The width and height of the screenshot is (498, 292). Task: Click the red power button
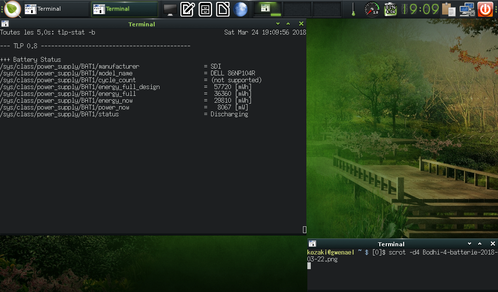pos(485,9)
